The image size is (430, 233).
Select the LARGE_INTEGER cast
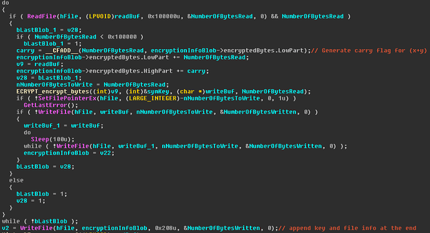[x=153, y=98]
